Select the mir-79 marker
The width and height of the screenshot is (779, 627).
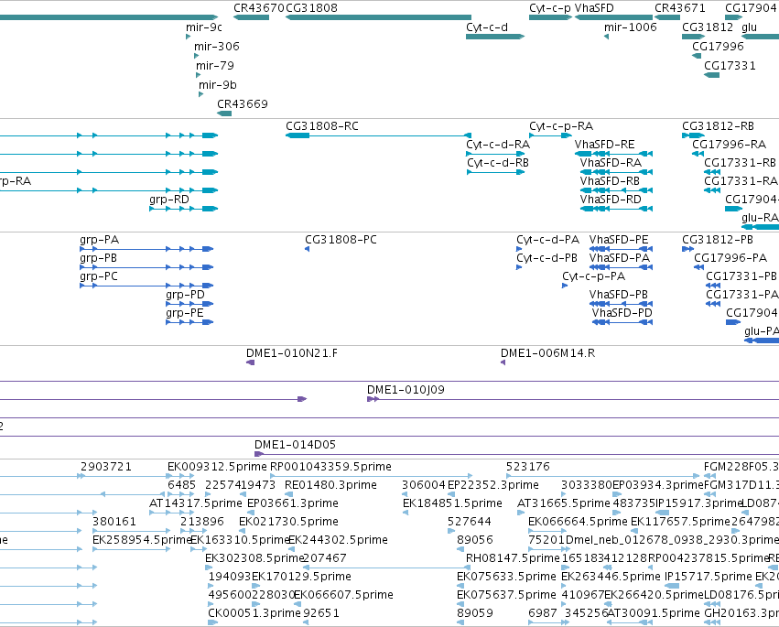[199, 75]
